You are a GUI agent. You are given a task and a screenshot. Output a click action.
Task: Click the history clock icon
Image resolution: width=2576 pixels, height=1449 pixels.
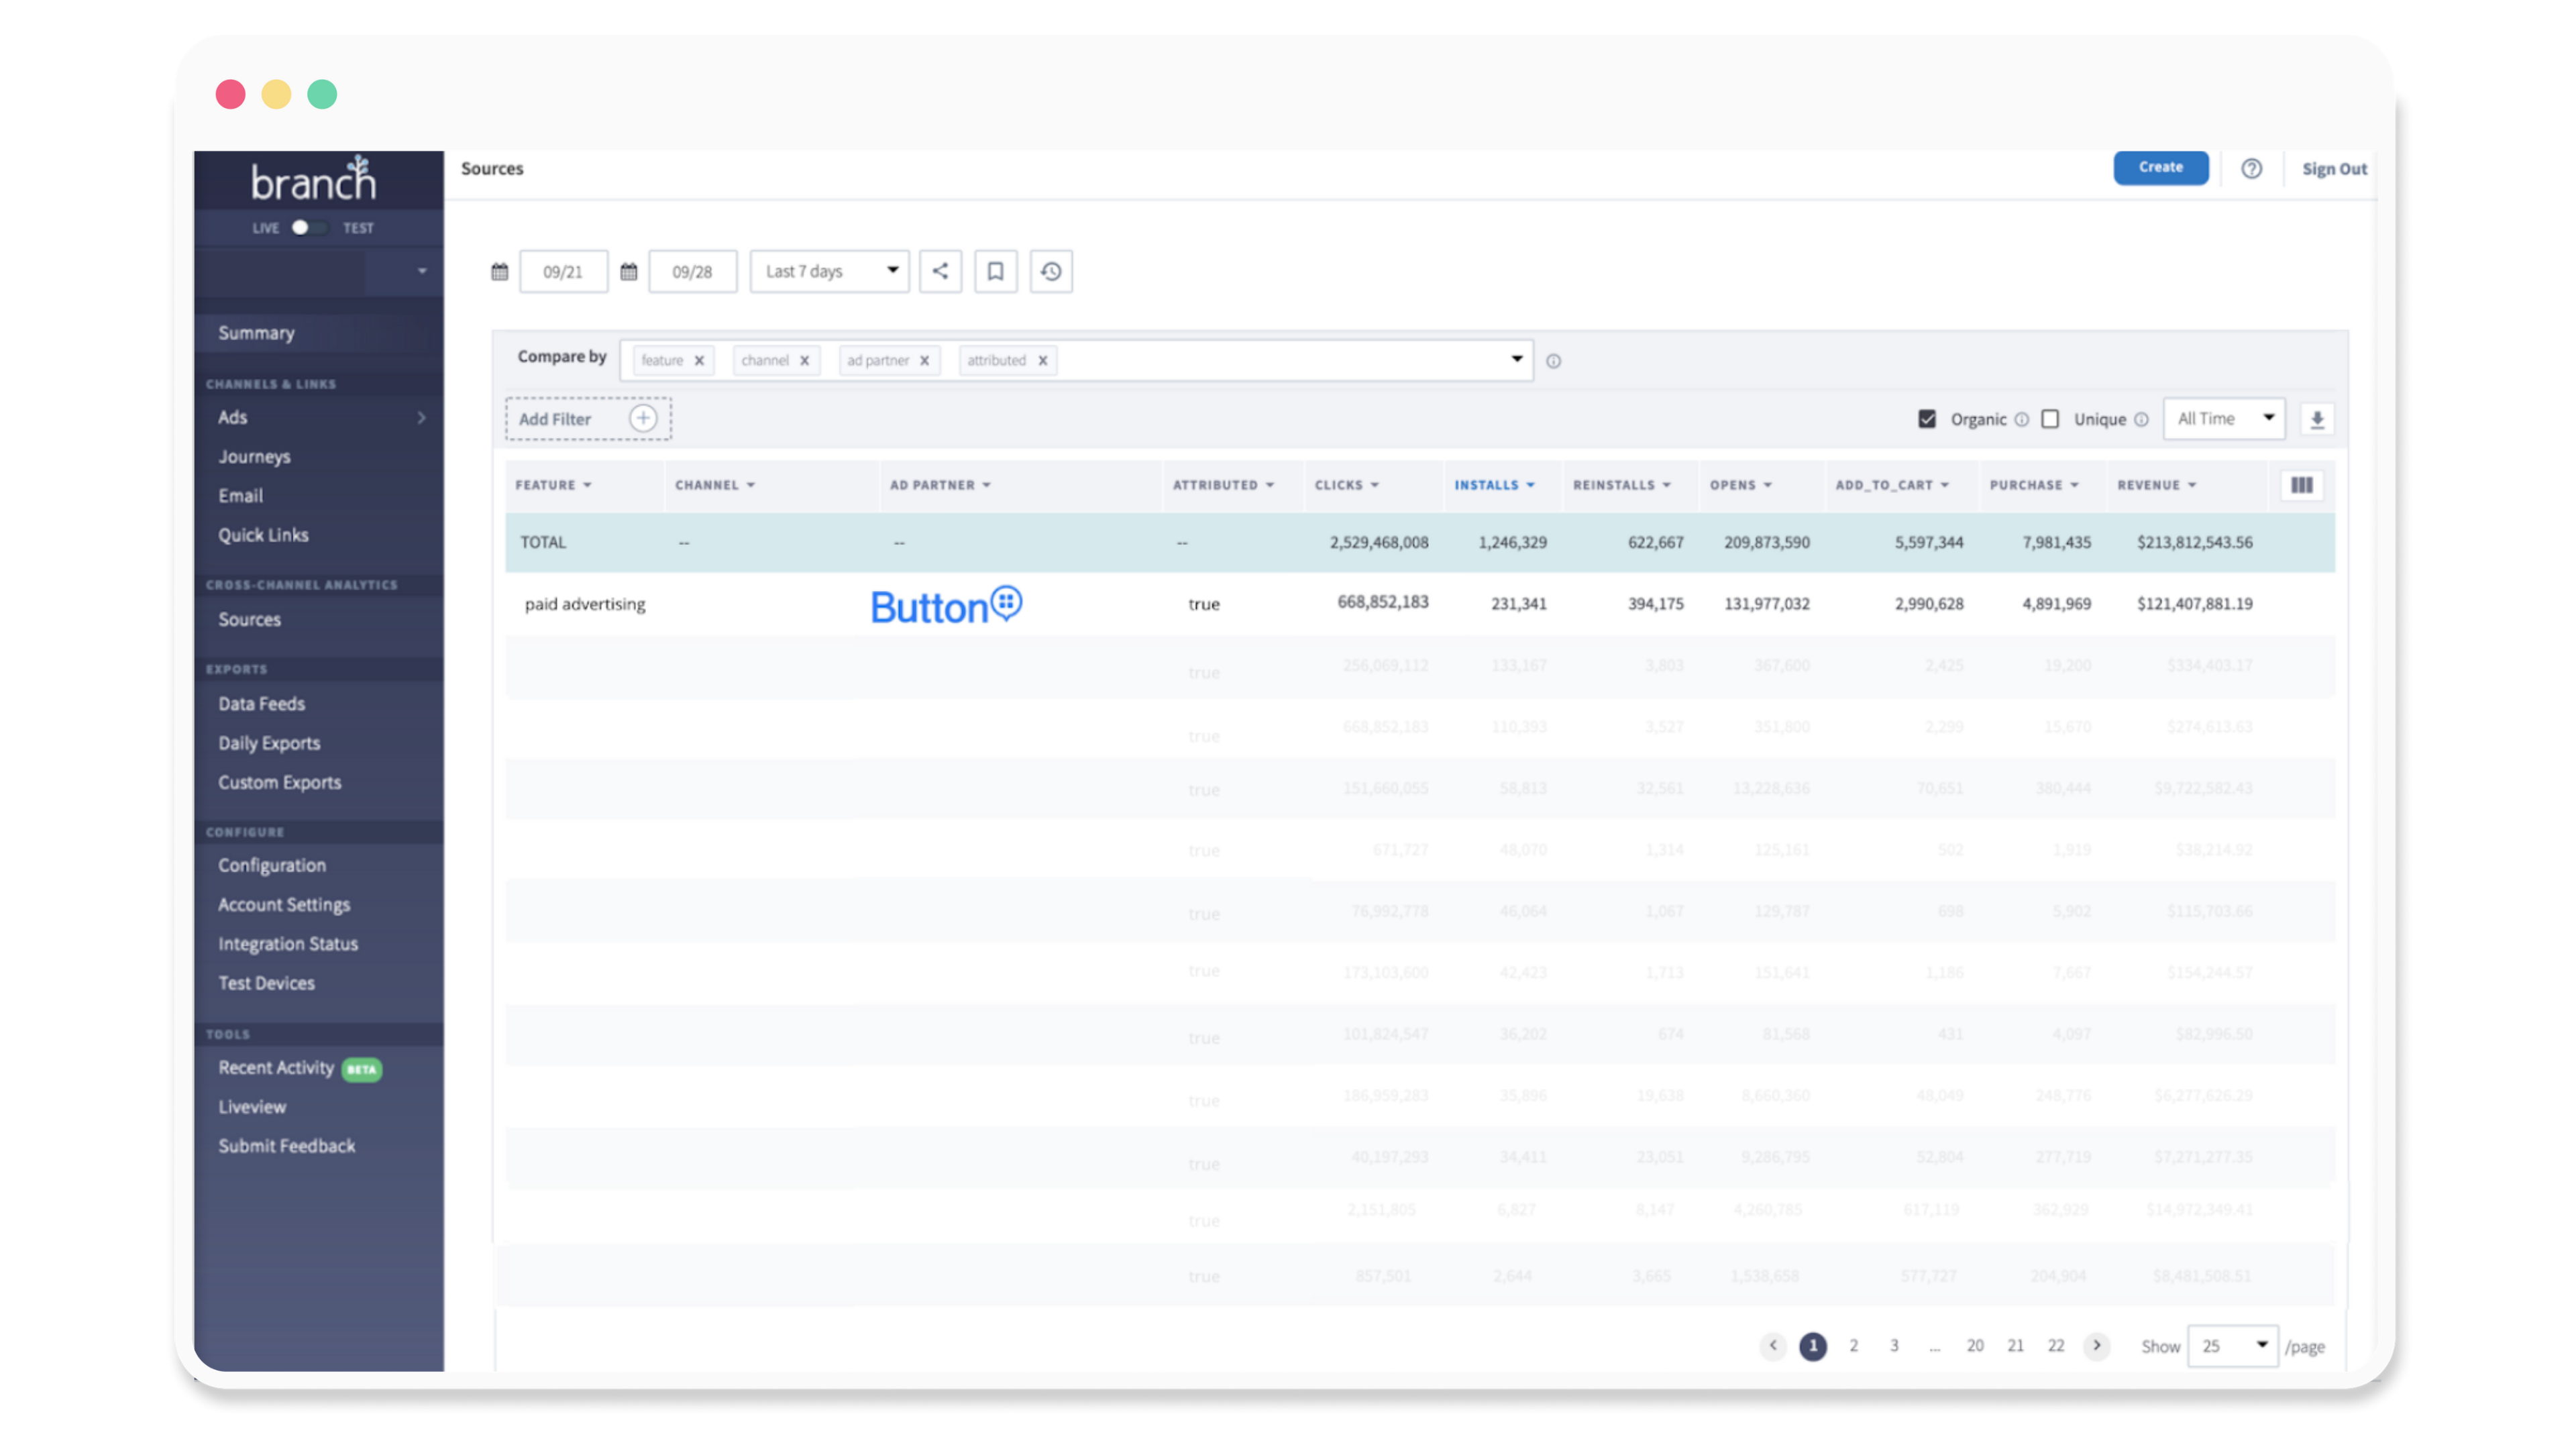pos(1050,271)
